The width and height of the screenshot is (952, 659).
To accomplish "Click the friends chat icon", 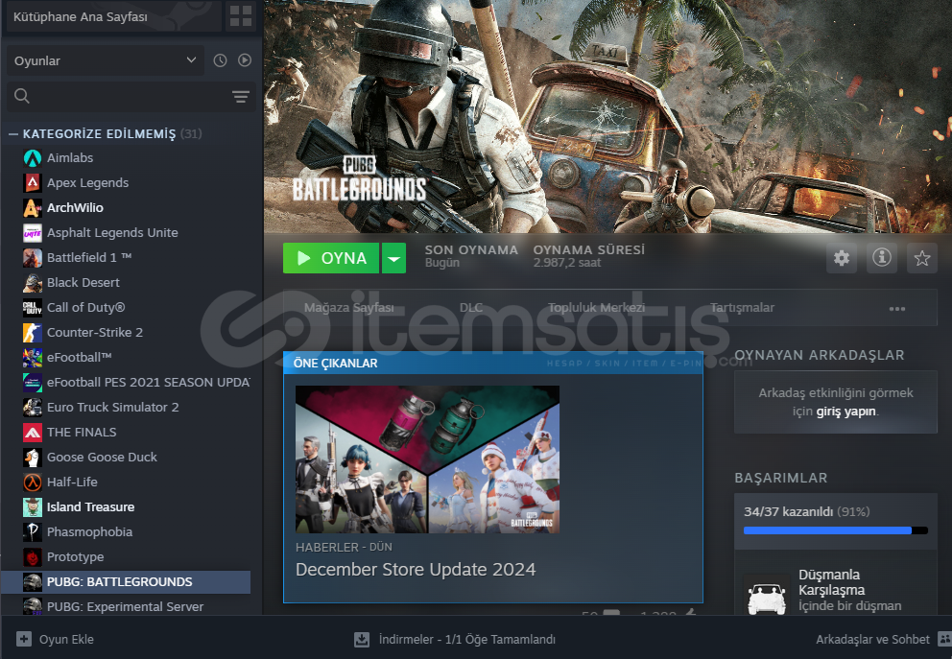I will click(x=944, y=639).
